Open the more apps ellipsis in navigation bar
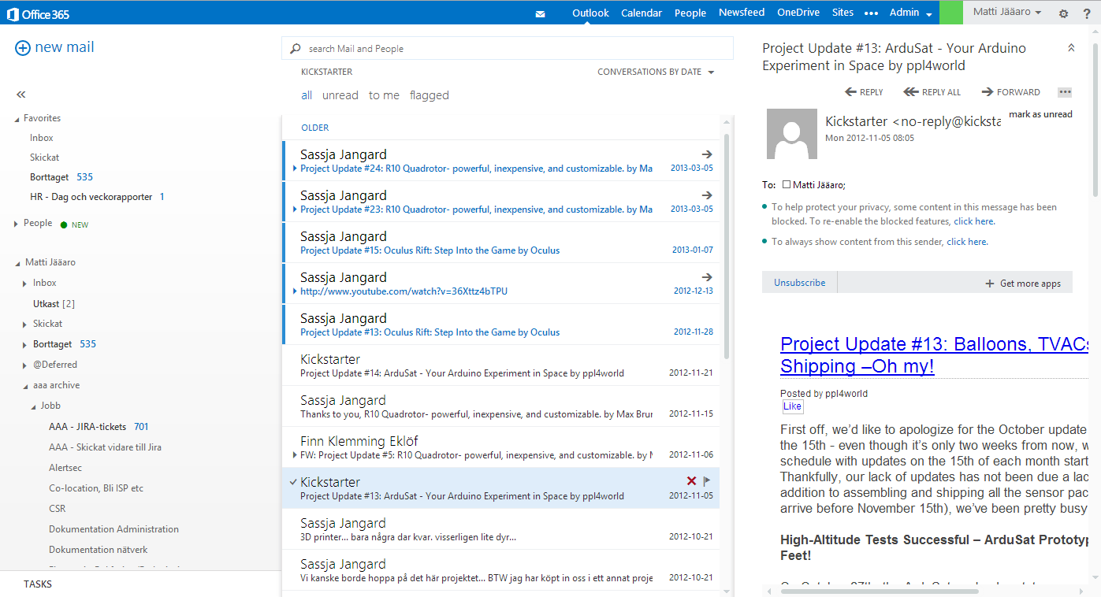Screen dimensions: 1101x597 [871, 13]
